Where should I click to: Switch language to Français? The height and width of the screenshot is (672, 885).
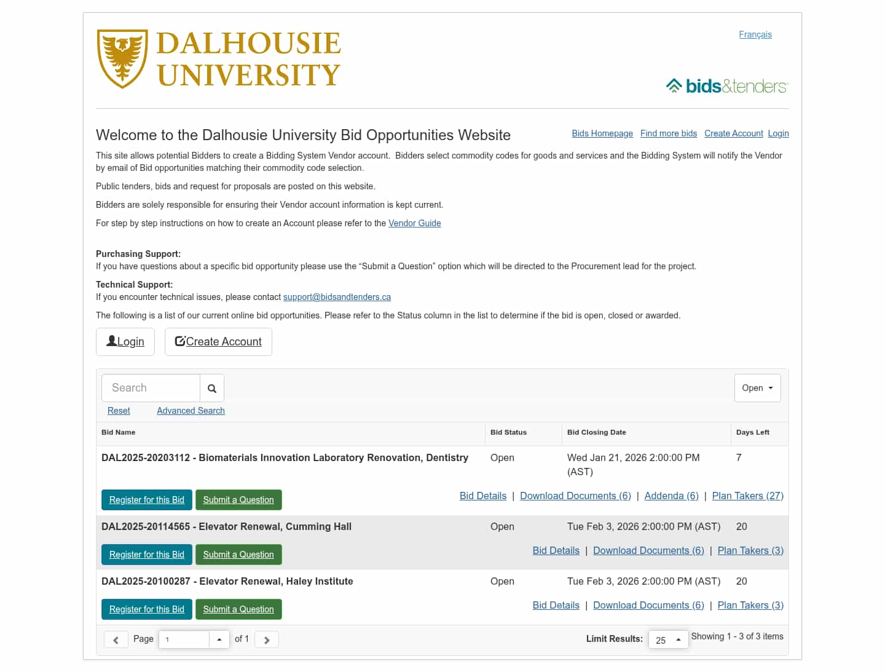(x=755, y=34)
